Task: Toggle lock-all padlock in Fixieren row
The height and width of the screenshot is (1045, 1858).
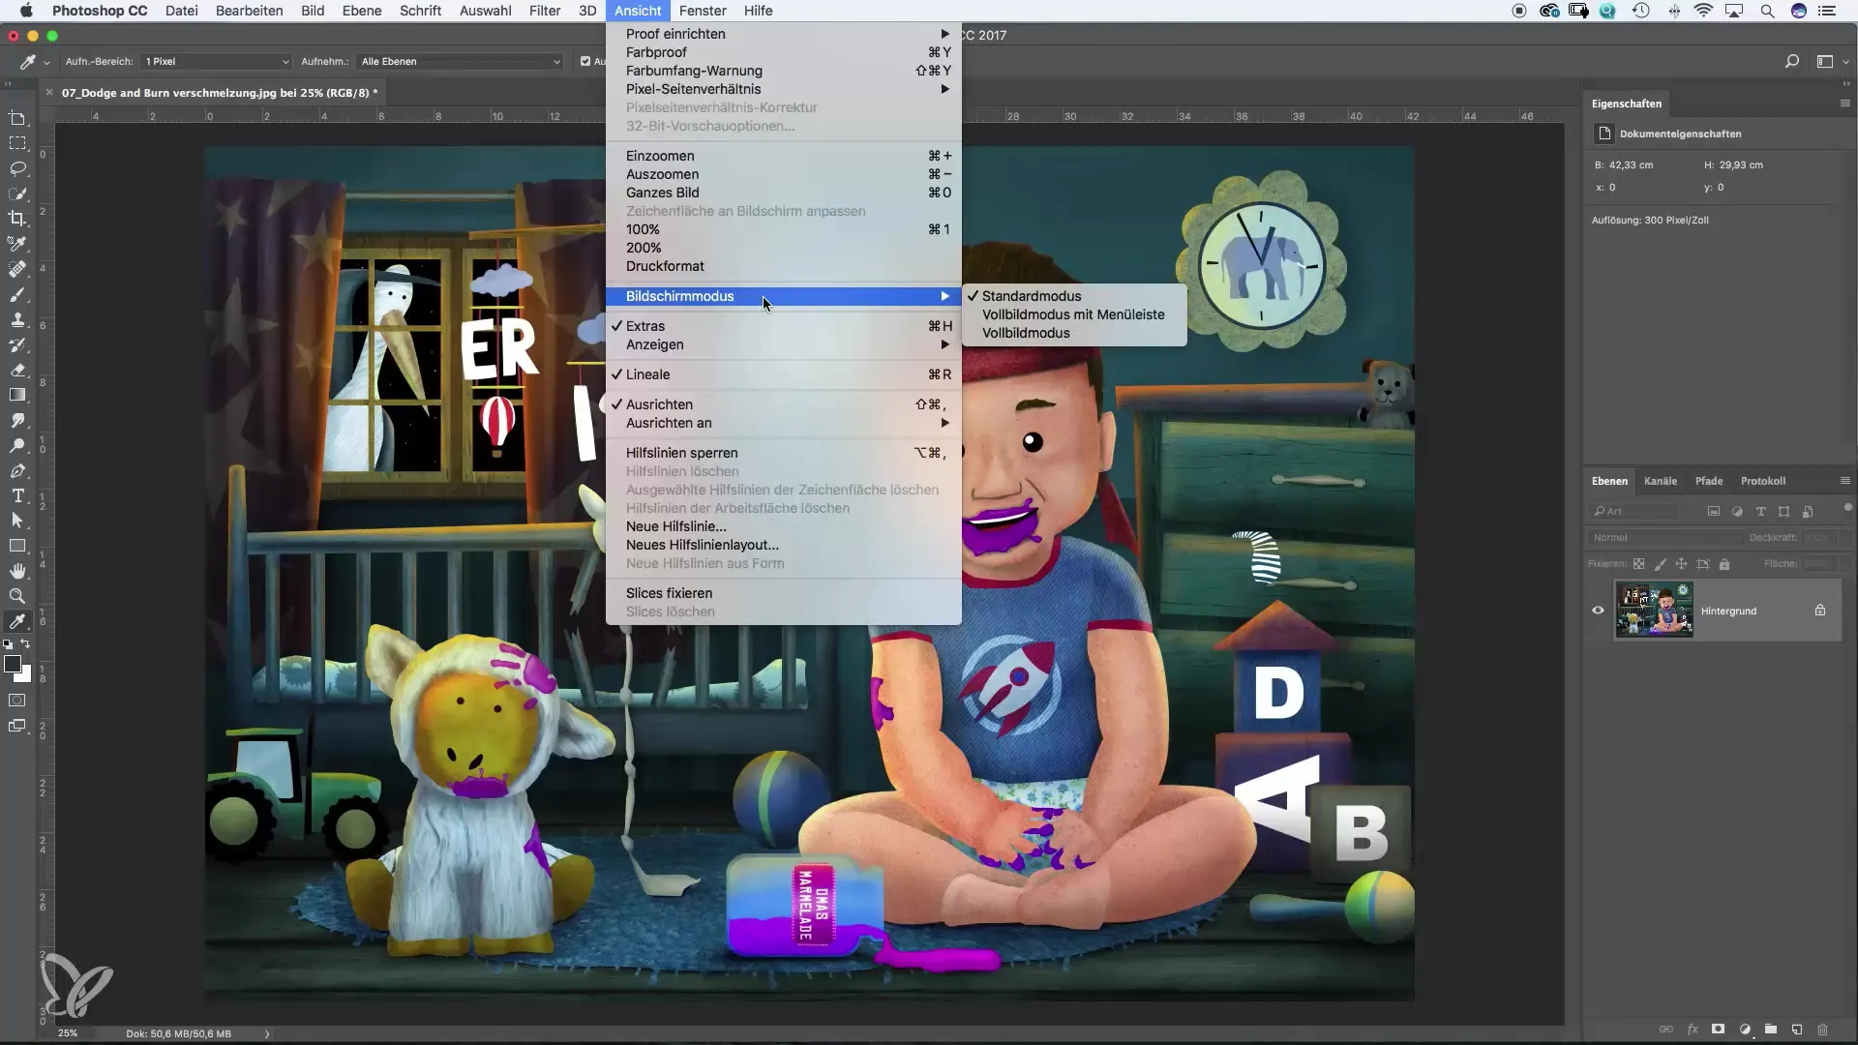Action: pyautogui.click(x=1724, y=564)
